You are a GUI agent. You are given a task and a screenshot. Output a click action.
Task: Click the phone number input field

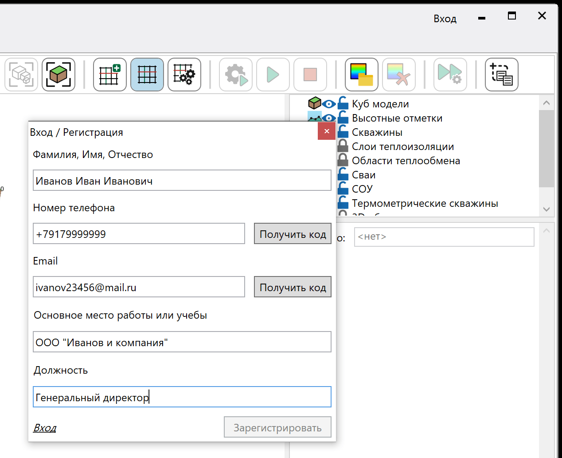coord(139,233)
